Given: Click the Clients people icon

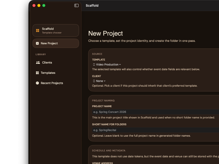Looking at the screenshot, I should pyautogui.click(x=38, y=63).
